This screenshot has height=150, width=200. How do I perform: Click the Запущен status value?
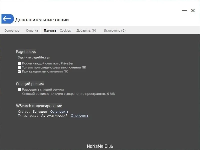click(40, 111)
